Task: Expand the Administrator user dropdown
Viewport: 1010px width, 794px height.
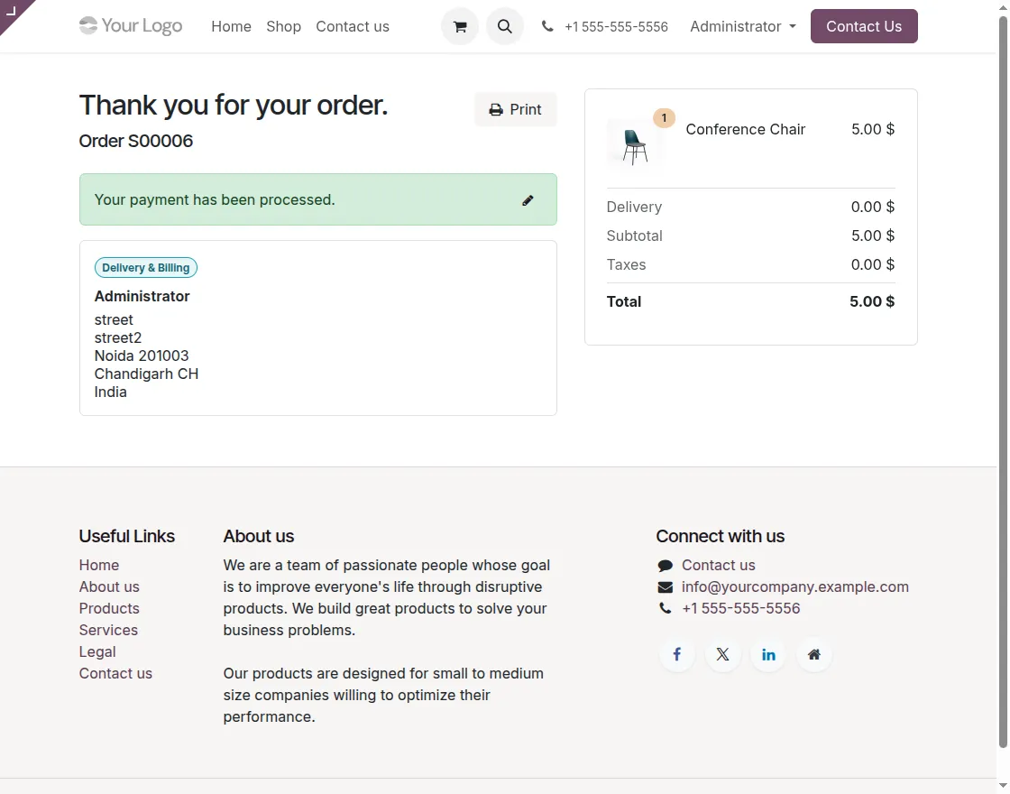Action: (x=743, y=26)
